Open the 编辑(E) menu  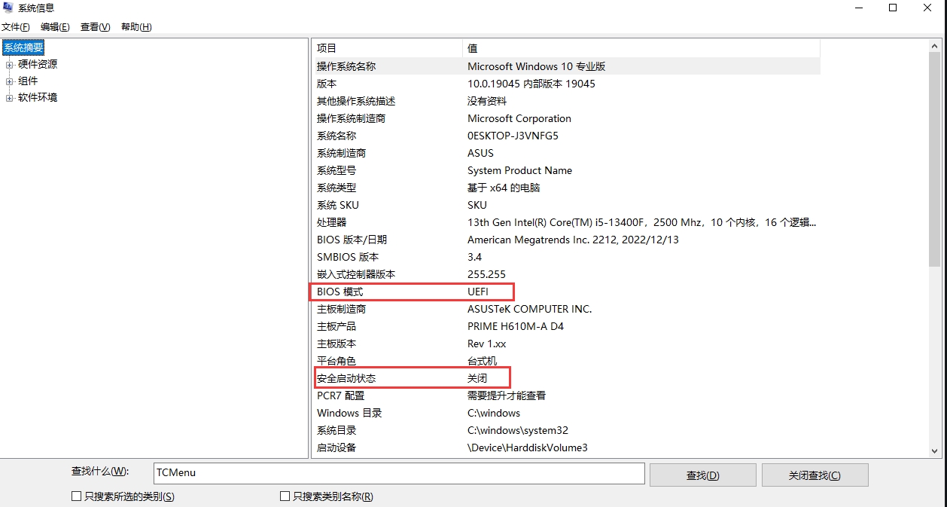[55, 27]
